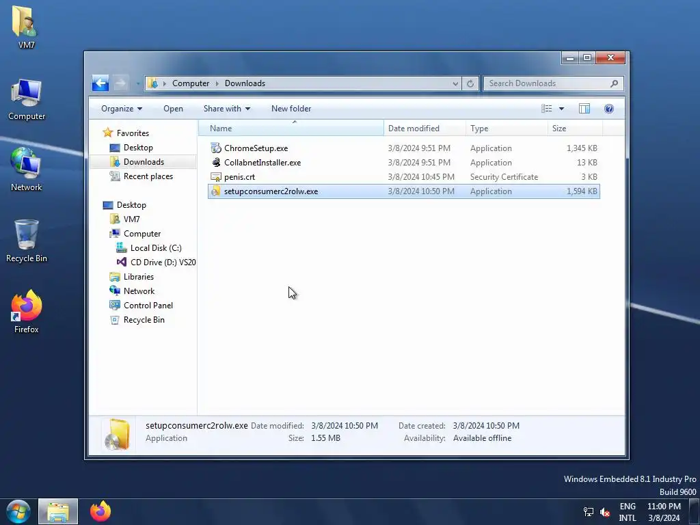Click the setupconsumerc2rolw.exe file icon
700x525 pixels.
[x=216, y=191]
